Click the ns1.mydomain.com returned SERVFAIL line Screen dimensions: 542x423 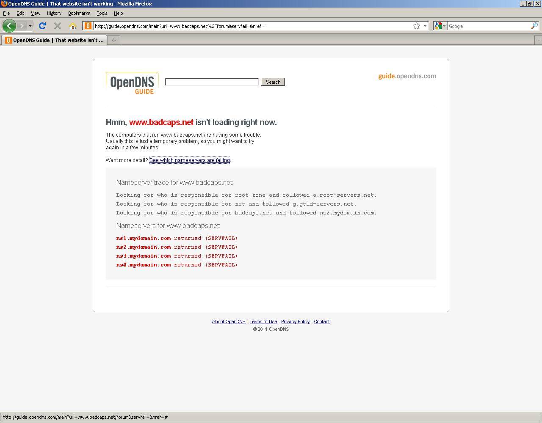(177, 238)
